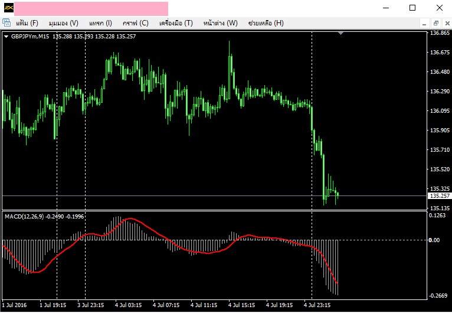Click the application logo in title bar

pos(9,8)
